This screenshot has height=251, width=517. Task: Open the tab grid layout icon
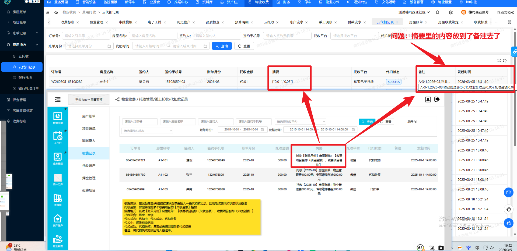coord(509,22)
